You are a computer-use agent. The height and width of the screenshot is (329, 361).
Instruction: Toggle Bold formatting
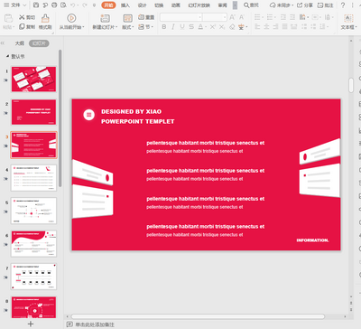click(x=164, y=27)
